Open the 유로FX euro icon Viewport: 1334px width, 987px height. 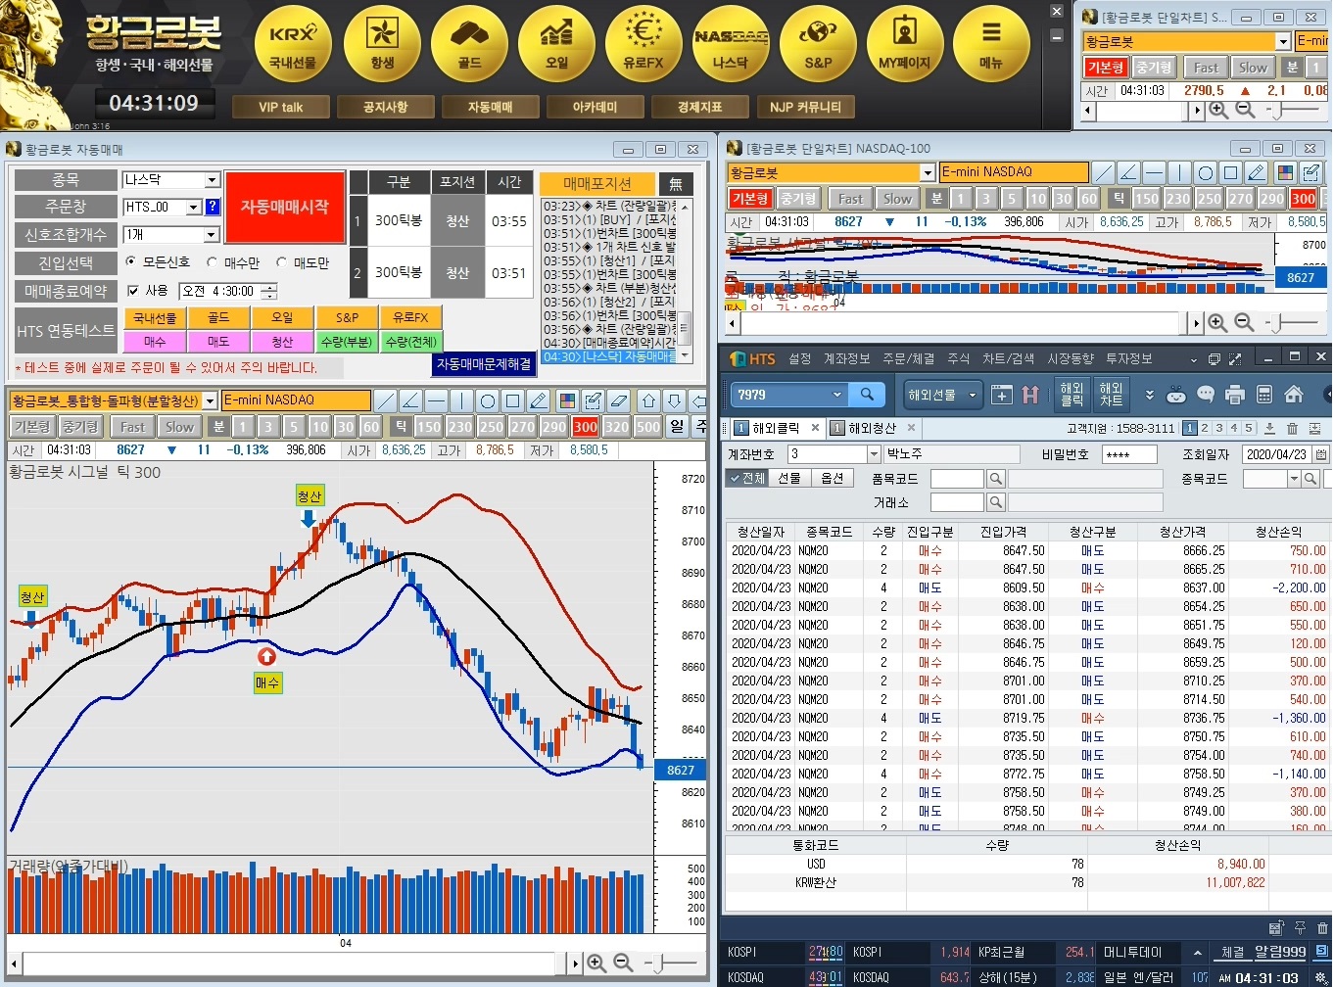pyautogui.click(x=643, y=44)
